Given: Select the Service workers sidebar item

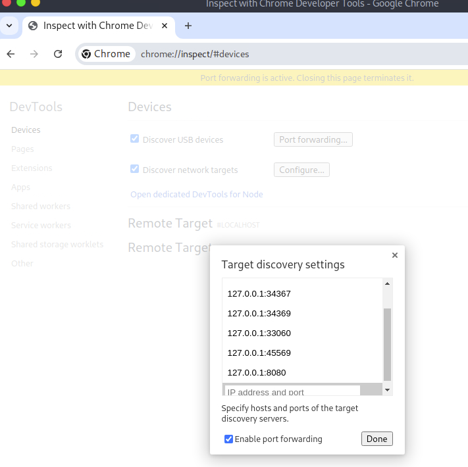Looking at the screenshot, I should click(x=41, y=226).
